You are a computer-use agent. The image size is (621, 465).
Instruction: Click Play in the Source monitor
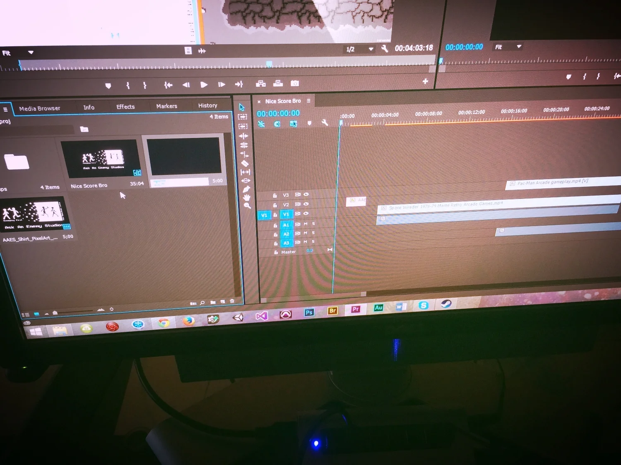tap(204, 85)
